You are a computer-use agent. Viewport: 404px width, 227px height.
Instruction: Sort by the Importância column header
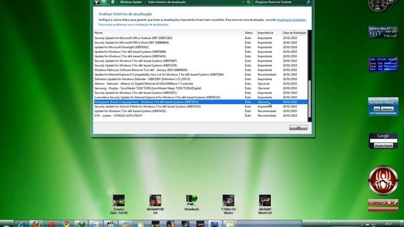coord(269,33)
